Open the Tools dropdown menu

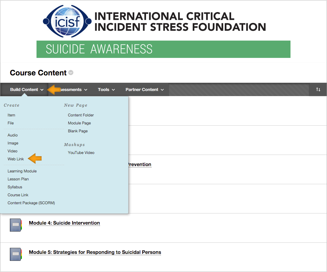[106, 89]
